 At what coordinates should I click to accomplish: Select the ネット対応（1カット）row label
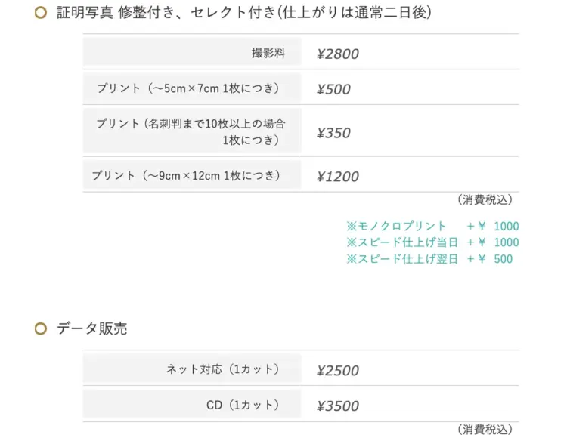point(223,369)
